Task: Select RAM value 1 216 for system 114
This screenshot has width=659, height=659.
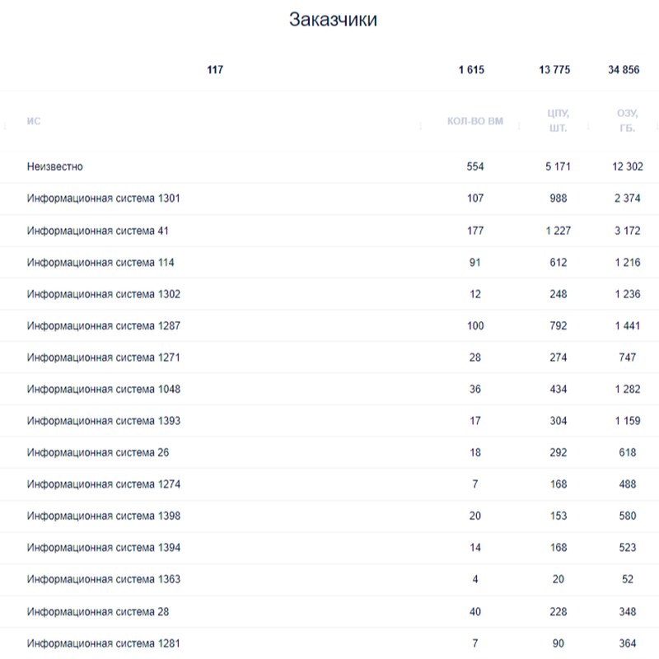Action: pos(628,263)
